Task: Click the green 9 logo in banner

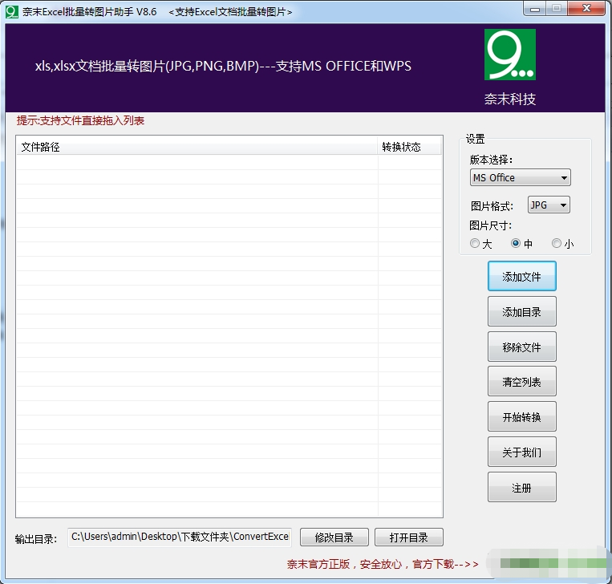Action: pos(509,55)
